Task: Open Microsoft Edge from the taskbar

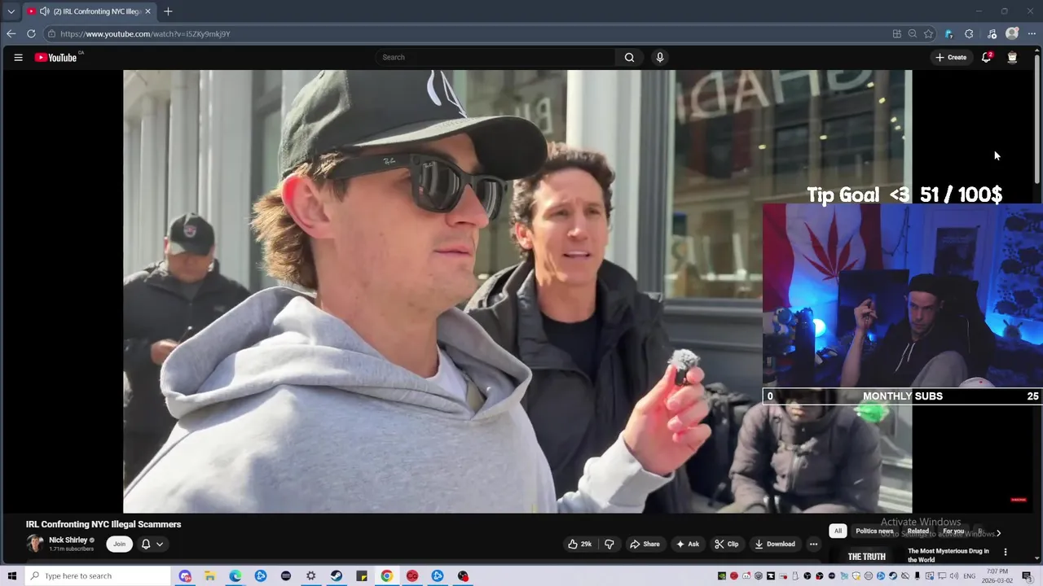Action: click(x=235, y=575)
